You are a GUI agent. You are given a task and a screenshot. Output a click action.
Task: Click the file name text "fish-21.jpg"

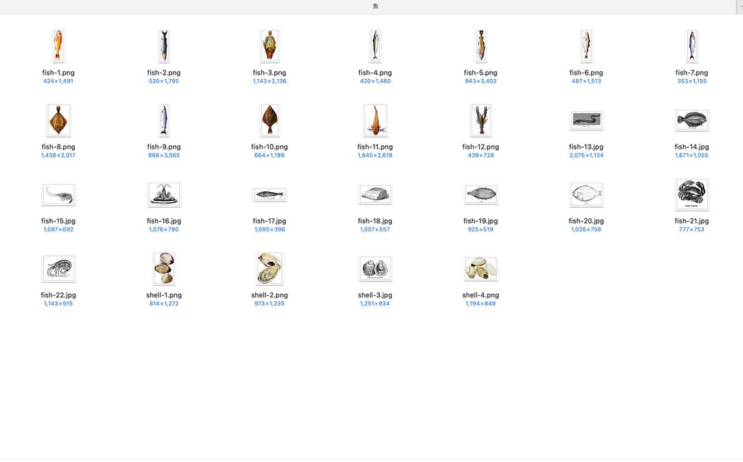pyautogui.click(x=691, y=220)
